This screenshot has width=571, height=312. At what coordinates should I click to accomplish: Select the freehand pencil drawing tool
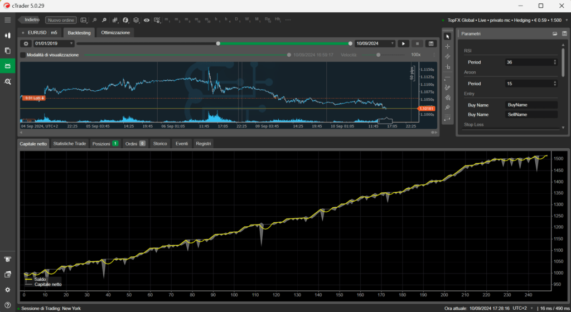[448, 87]
